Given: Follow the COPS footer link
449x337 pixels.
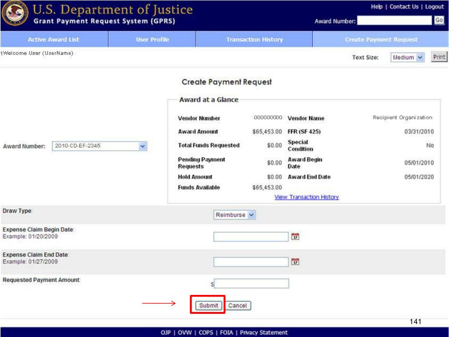Looking at the screenshot, I should pos(206,333).
